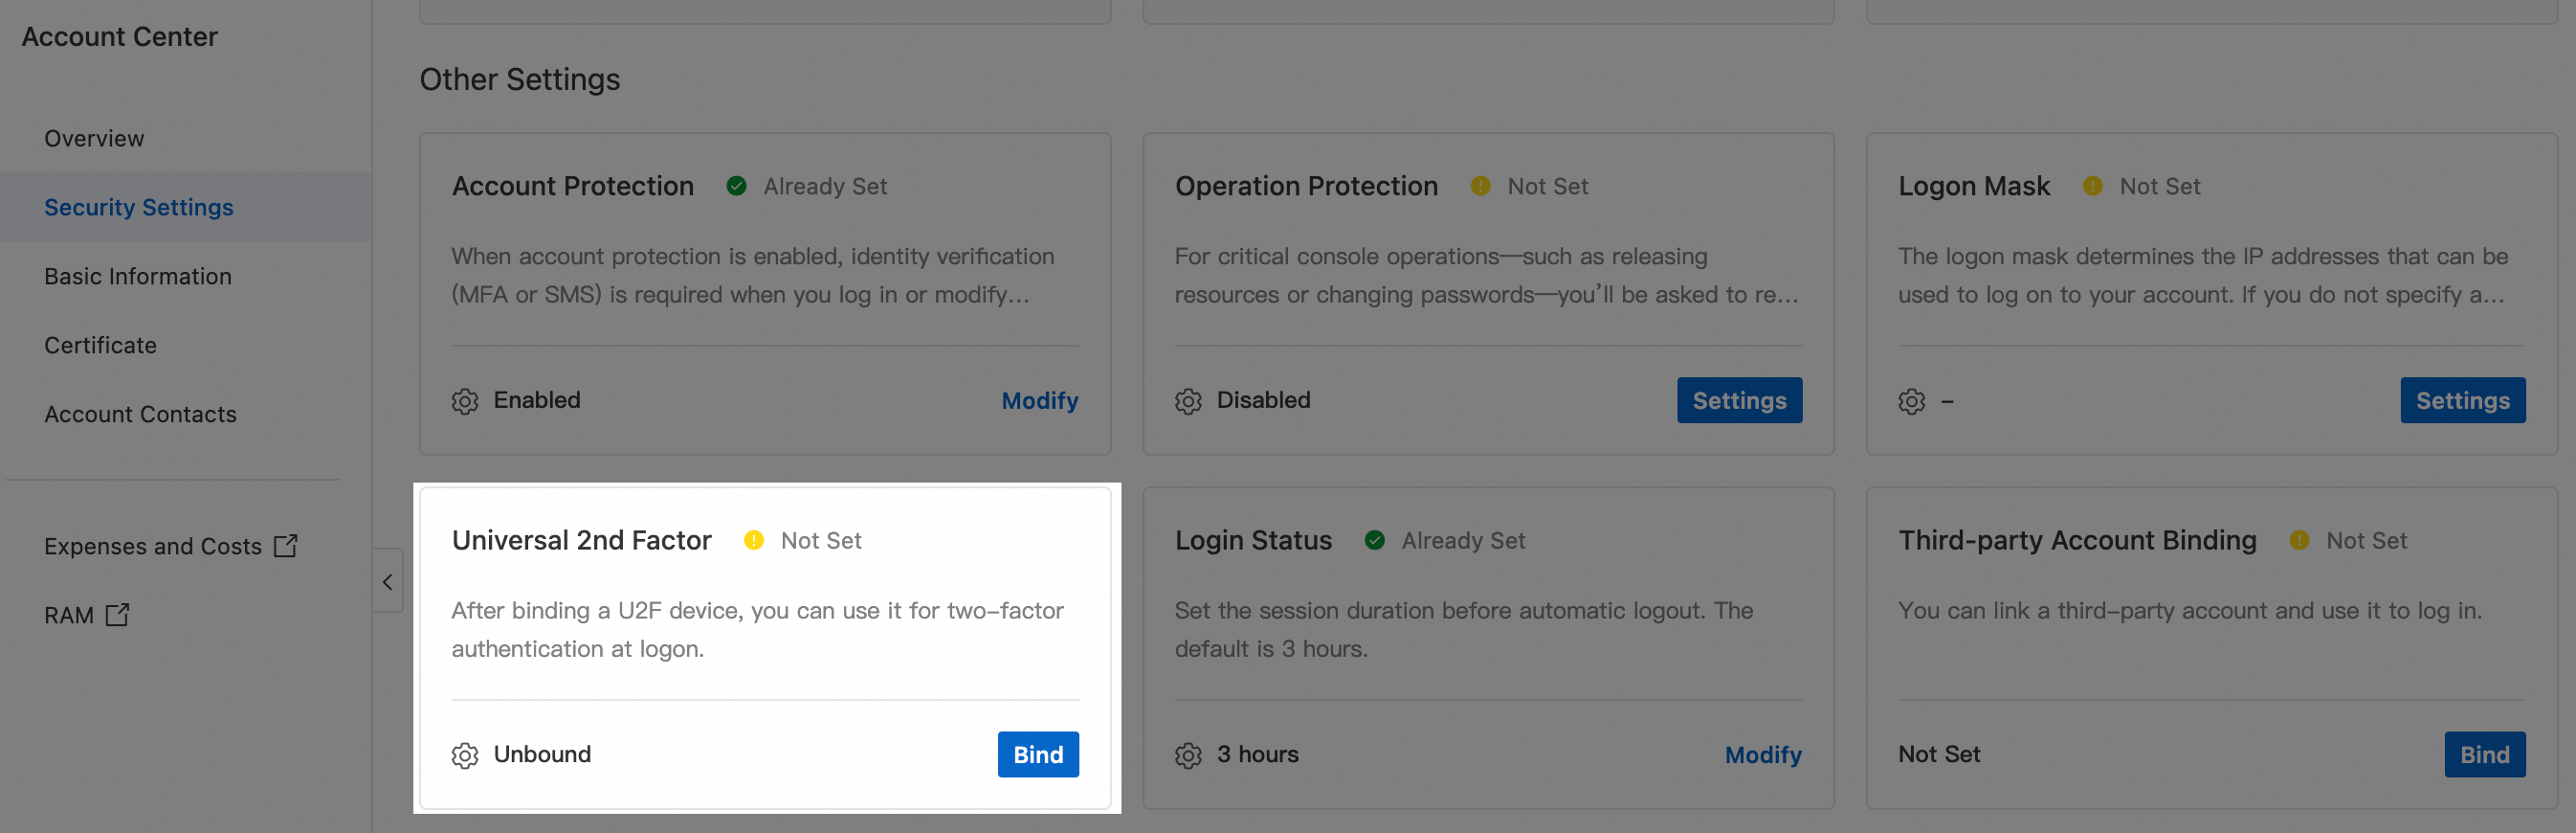This screenshot has height=833, width=2576.
Task: Modify the Account Protection setting
Action: (x=1039, y=401)
